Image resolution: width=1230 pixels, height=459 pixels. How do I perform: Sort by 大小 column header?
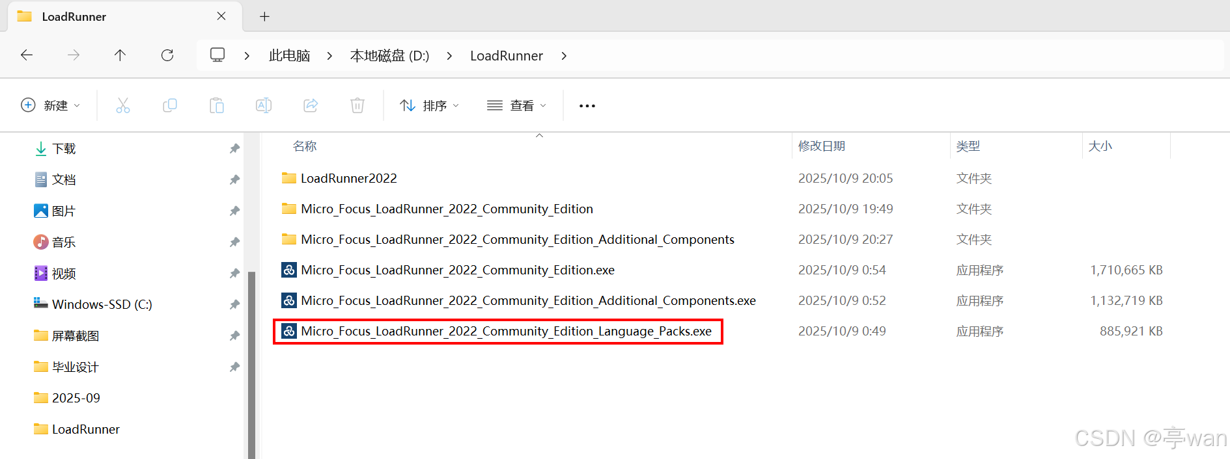[1100, 146]
